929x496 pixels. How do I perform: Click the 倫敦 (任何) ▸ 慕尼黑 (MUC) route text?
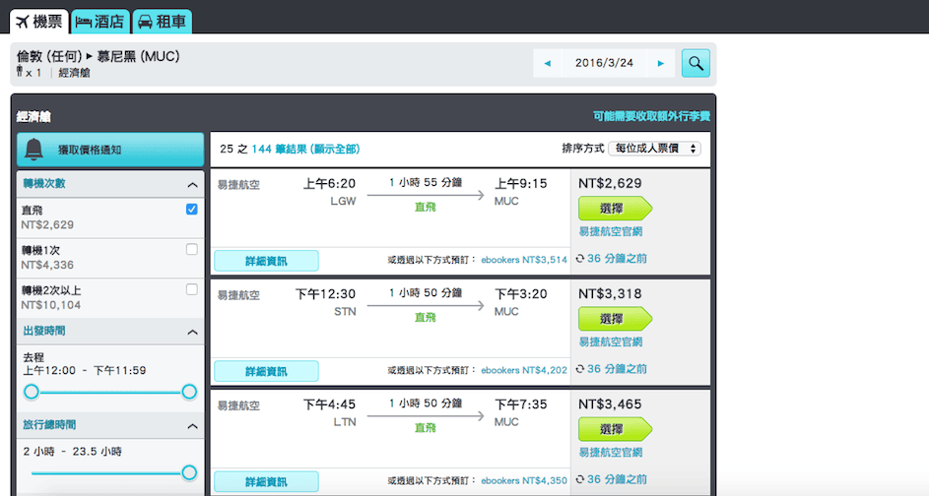coord(99,56)
